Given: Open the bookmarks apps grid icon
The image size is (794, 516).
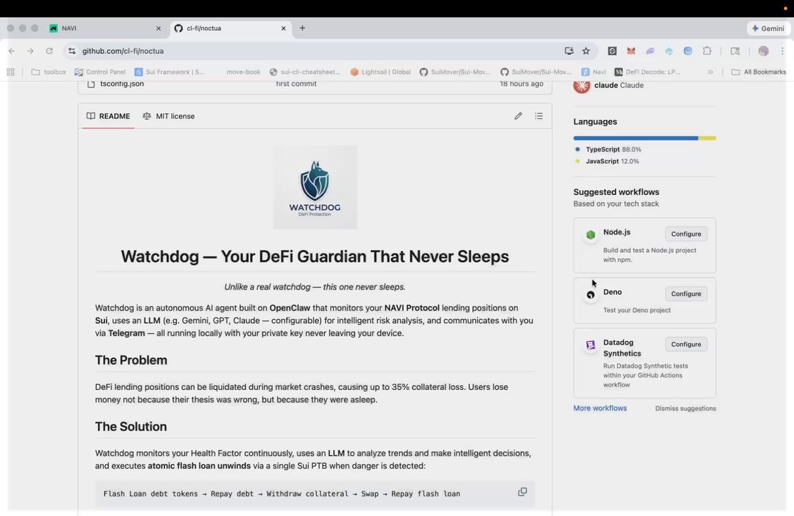Looking at the screenshot, I should tap(11, 72).
